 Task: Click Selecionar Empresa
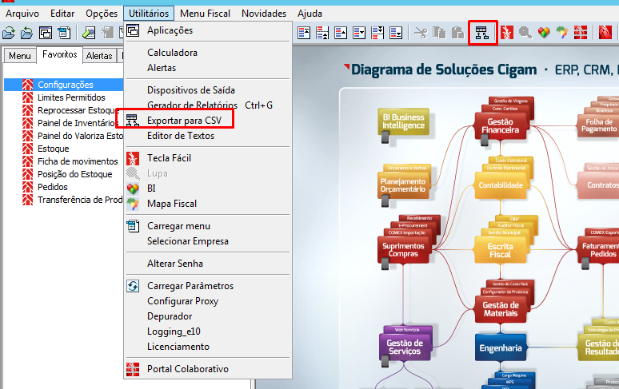coord(208,241)
